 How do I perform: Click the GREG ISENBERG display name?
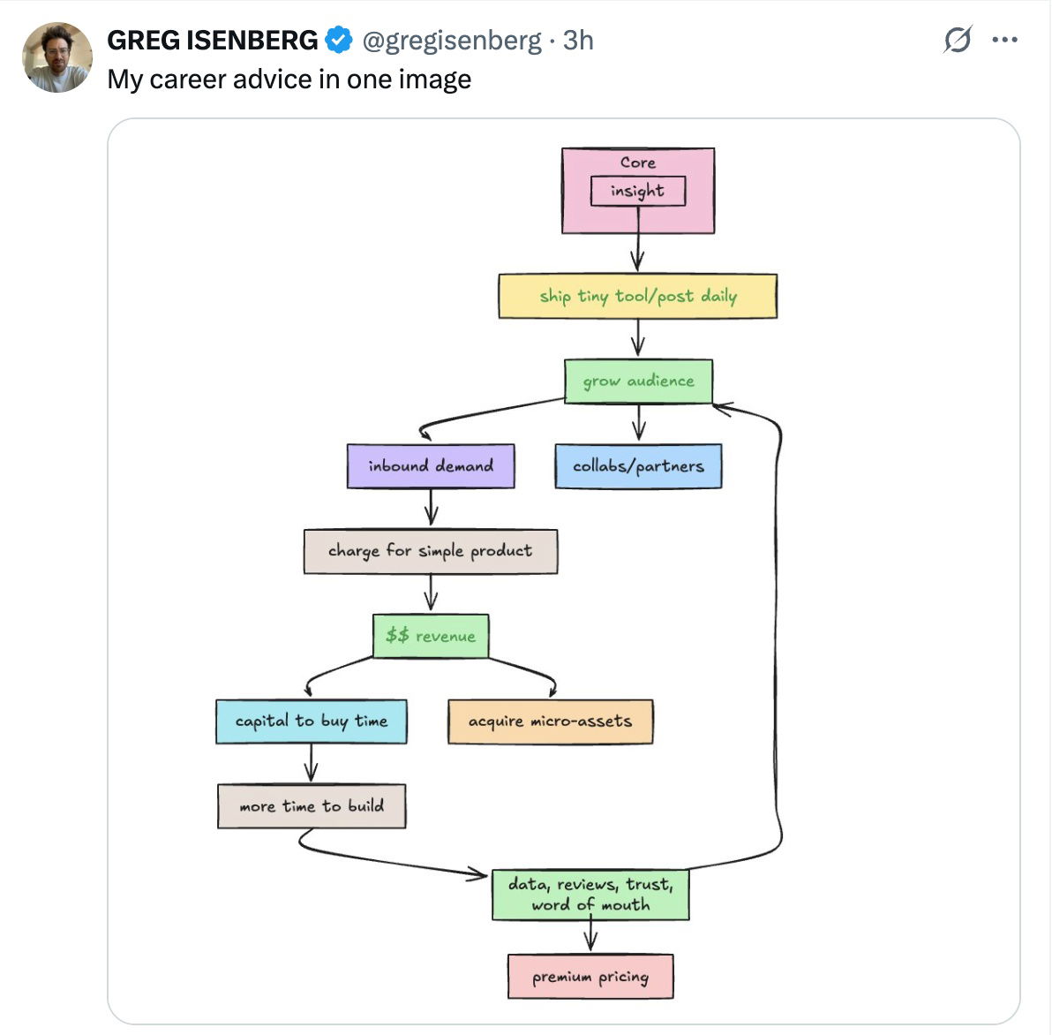[212, 40]
